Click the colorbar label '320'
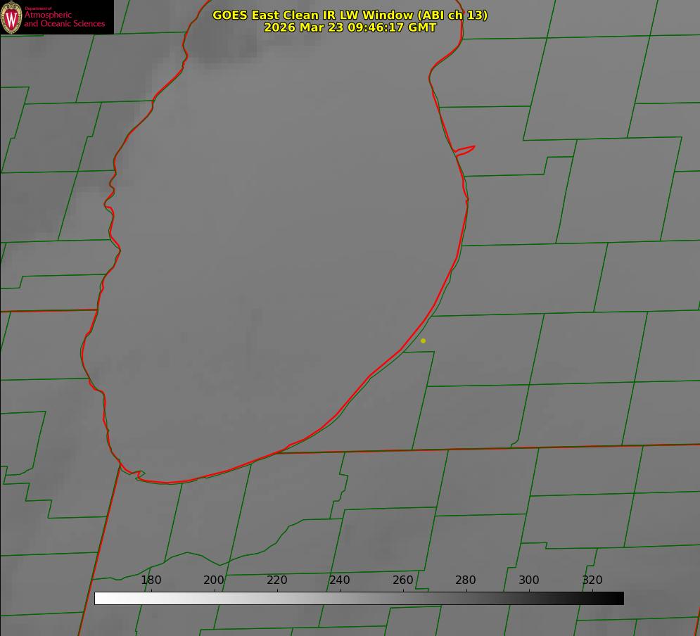700x636 pixels. coord(592,580)
